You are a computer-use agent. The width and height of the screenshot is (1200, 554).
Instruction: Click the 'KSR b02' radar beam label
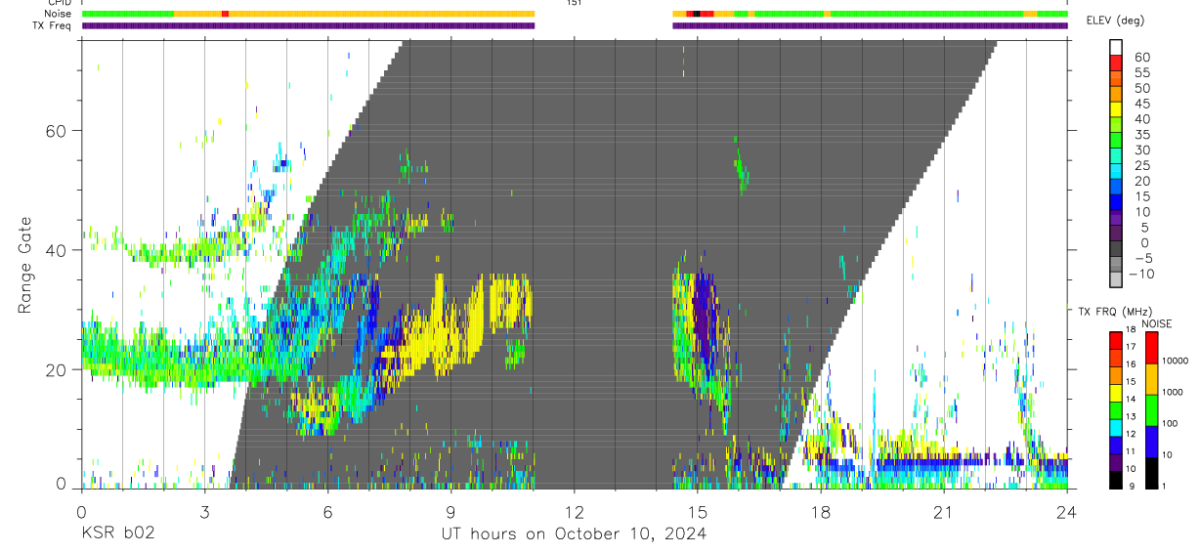116,534
